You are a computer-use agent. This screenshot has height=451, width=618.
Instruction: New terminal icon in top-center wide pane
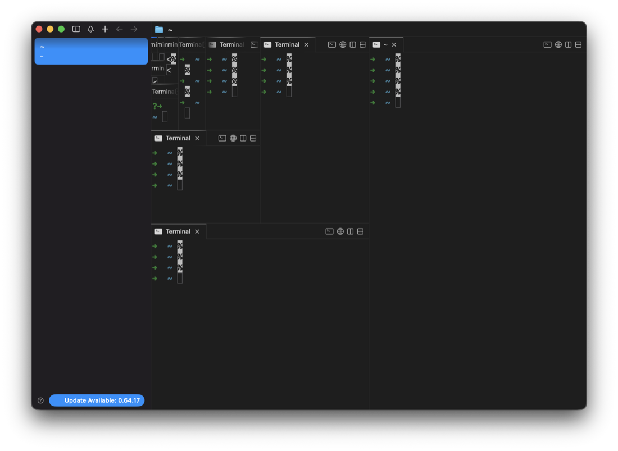click(x=332, y=44)
